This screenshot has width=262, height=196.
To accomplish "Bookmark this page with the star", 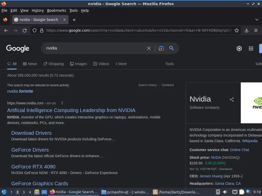I will [237, 31].
